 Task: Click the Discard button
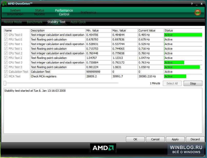[x=195, y=139]
